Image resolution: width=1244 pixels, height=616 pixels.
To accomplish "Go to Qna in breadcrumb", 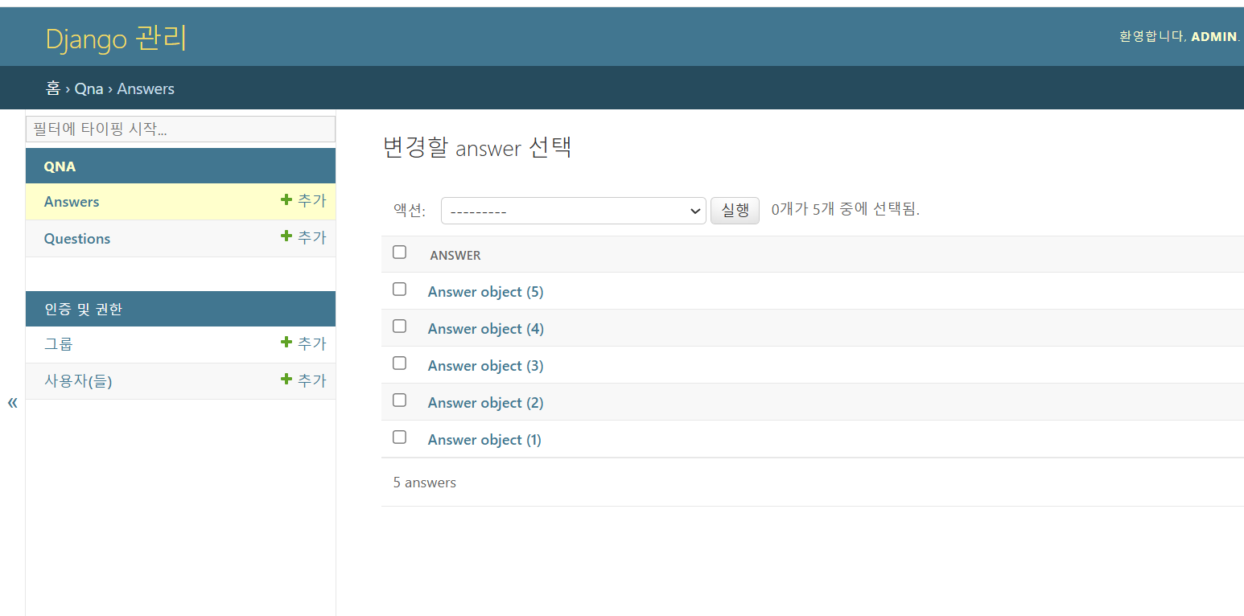I will point(89,88).
